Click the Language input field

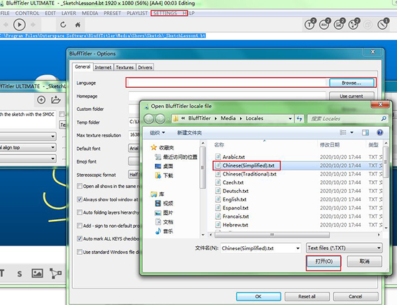pyautogui.click(x=227, y=83)
